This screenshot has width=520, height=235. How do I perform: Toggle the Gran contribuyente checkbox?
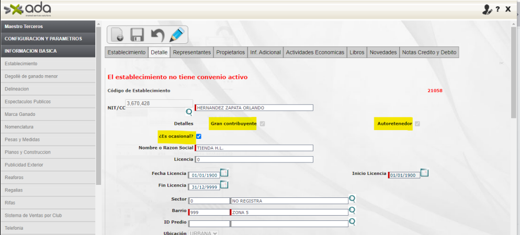tap(262, 124)
